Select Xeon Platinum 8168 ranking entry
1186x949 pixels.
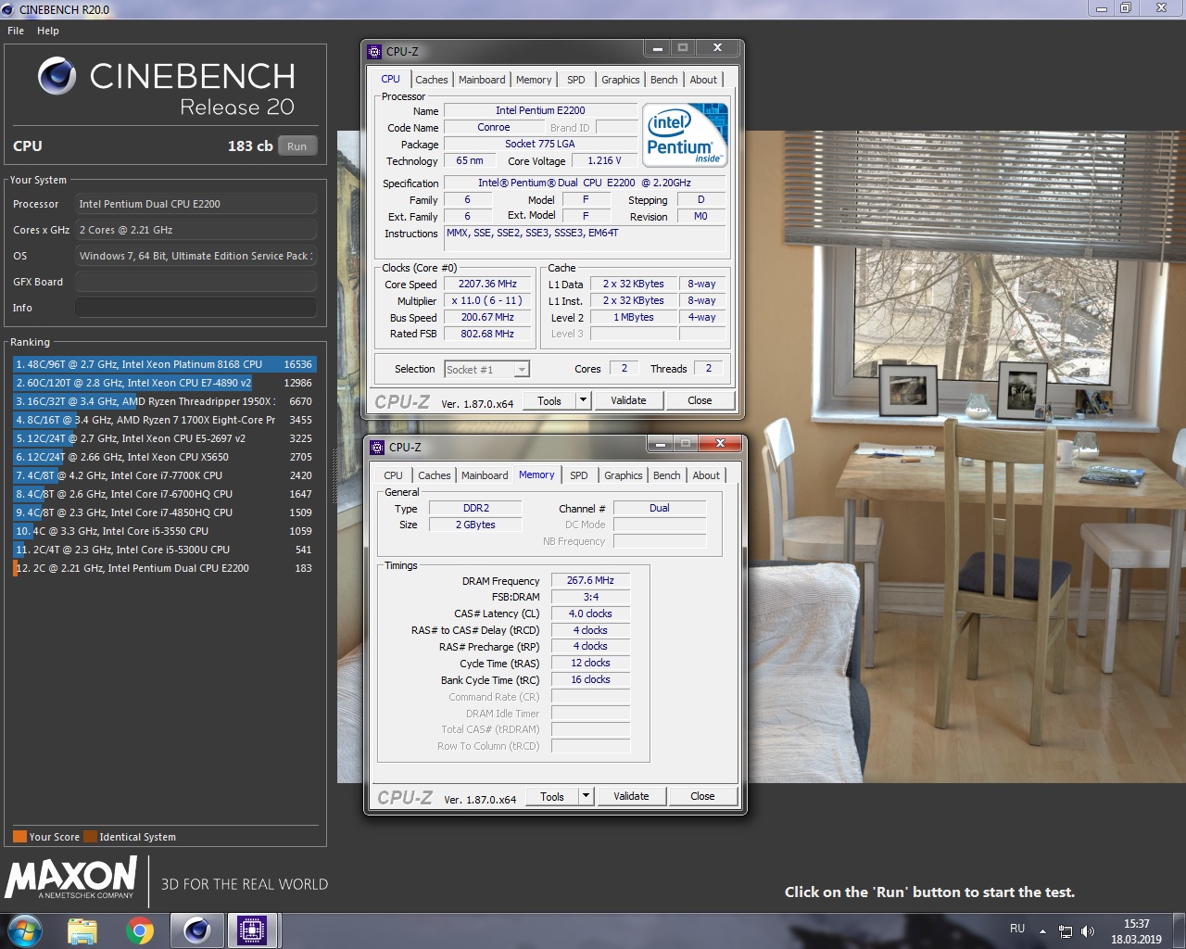165,364
